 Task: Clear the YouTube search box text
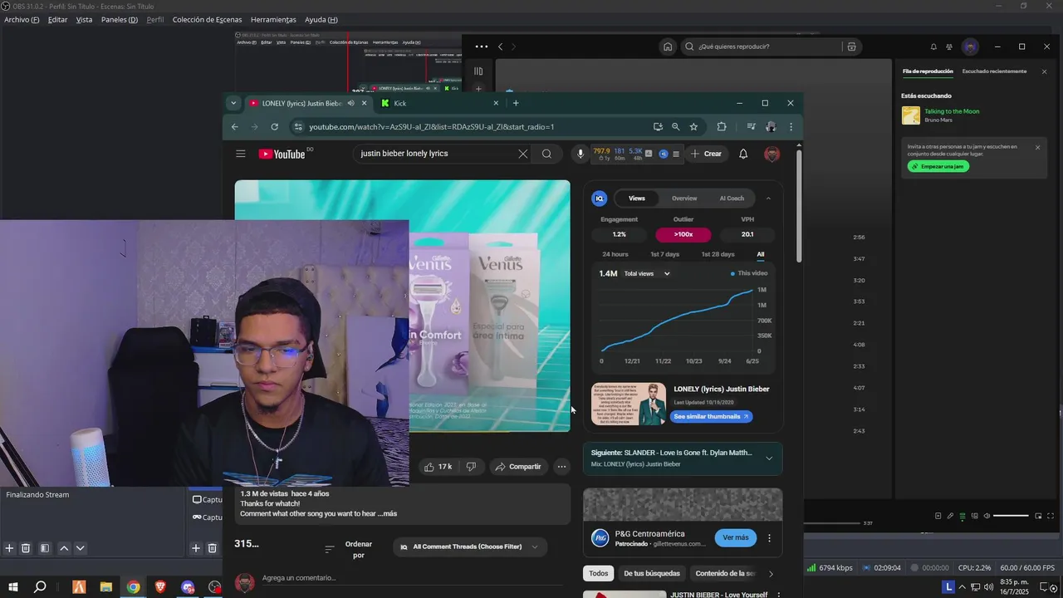[522, 154]
